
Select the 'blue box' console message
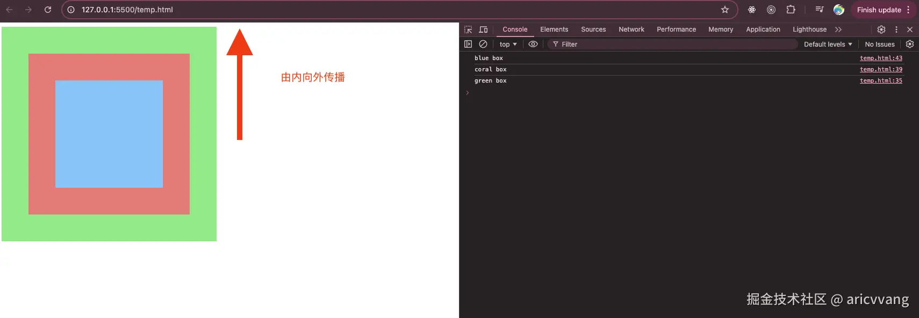pyautogui.click(x=489, y=58)
